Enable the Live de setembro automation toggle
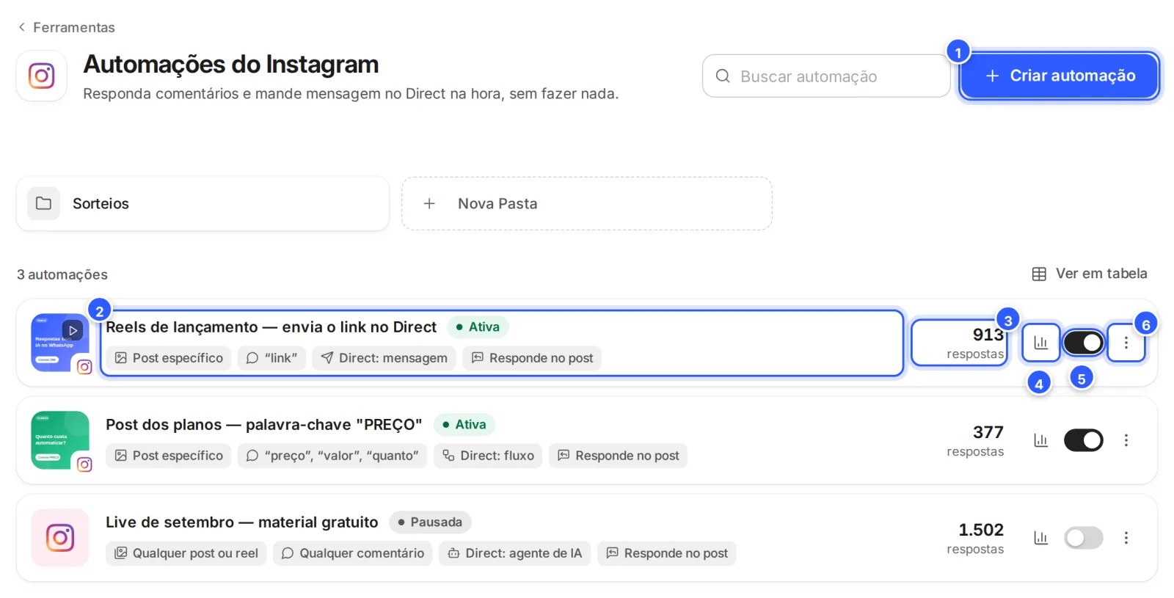 1084,538
